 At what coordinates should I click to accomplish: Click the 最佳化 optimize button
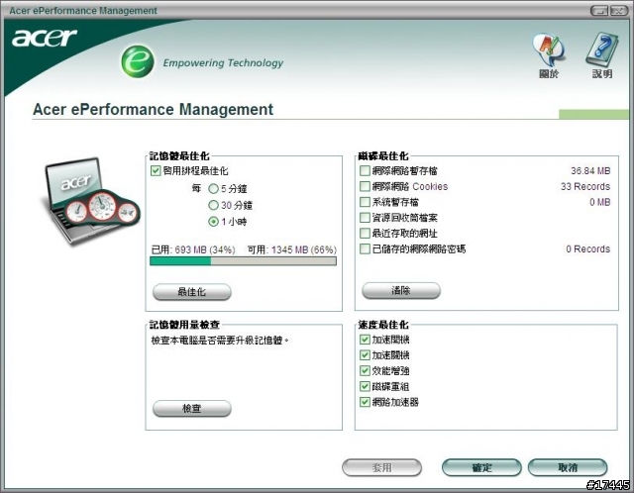click(191, 292)
